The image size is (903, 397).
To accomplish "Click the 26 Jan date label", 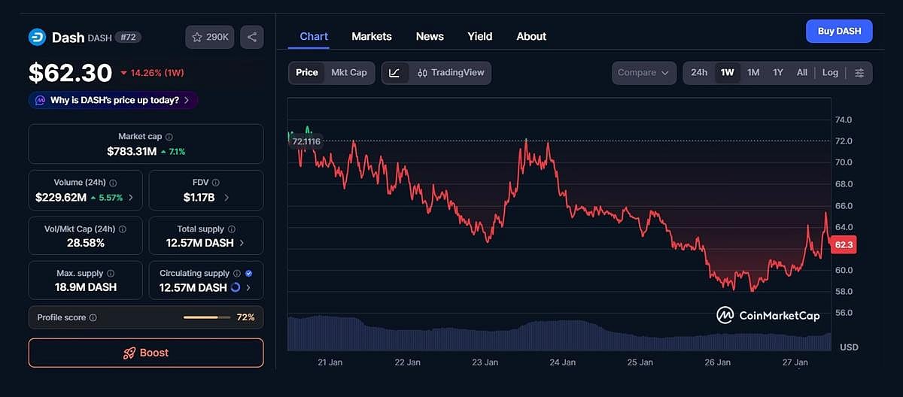I will point(718,362).
